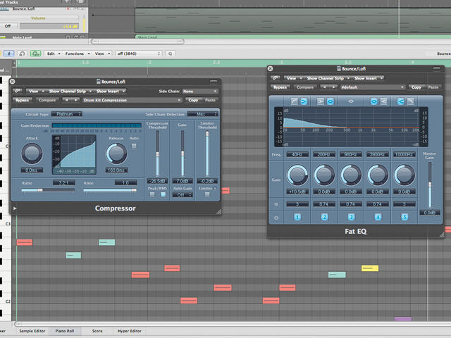The height and width of the screenshot is (338, 451).
Task: Select Fat EQ band 1 low cut filter
Action: [x=295, y=101]
